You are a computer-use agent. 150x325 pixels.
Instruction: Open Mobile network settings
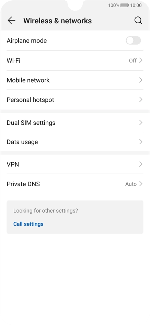tap(75, 80)
